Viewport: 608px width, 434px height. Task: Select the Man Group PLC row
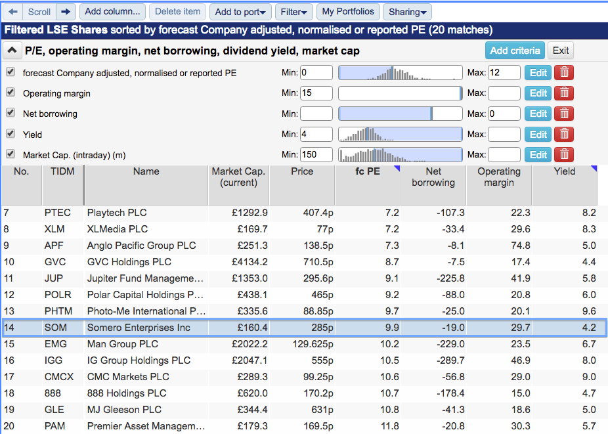click(304, 344)
